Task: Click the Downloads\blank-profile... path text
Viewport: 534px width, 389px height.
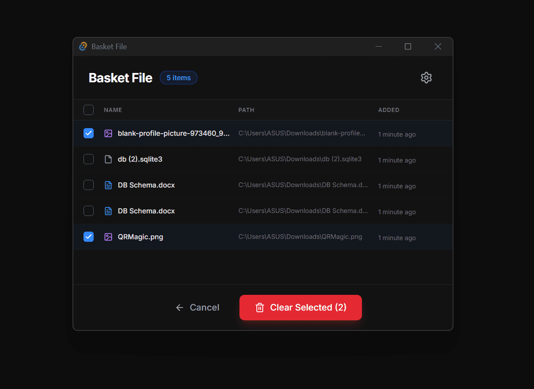Action: [x=302, y=133]
